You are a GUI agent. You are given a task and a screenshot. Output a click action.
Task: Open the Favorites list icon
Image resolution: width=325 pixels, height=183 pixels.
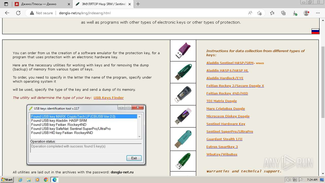point(272,13)
